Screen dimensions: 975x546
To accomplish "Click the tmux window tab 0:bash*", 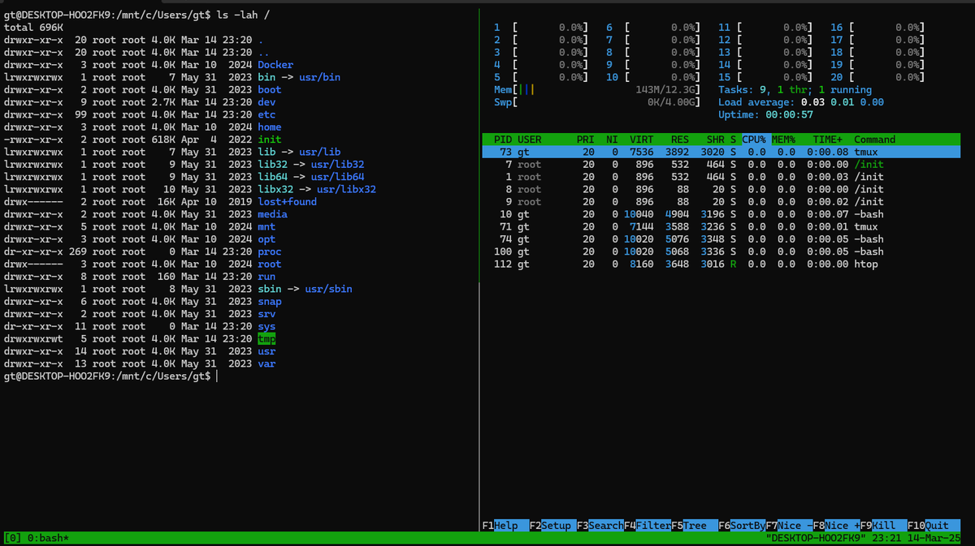I will point(49,539).
